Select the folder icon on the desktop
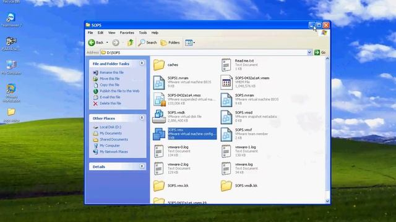This screenshot has width=396, height=222. [x=11, y=112]
